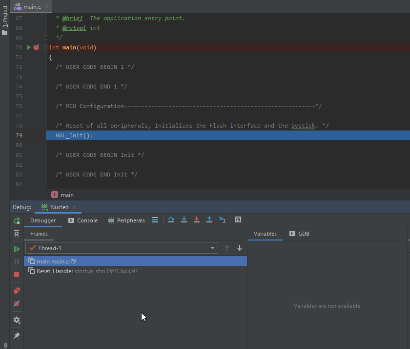Open the Project tool window

[x=5, y=20]
